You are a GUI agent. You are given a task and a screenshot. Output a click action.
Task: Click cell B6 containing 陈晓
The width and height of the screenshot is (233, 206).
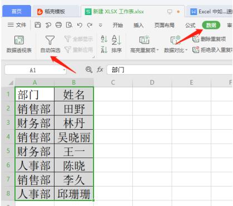(74, 165)
